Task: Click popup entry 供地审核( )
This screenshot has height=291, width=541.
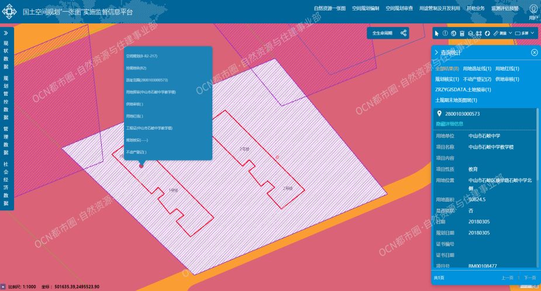Action: [135, 104]
